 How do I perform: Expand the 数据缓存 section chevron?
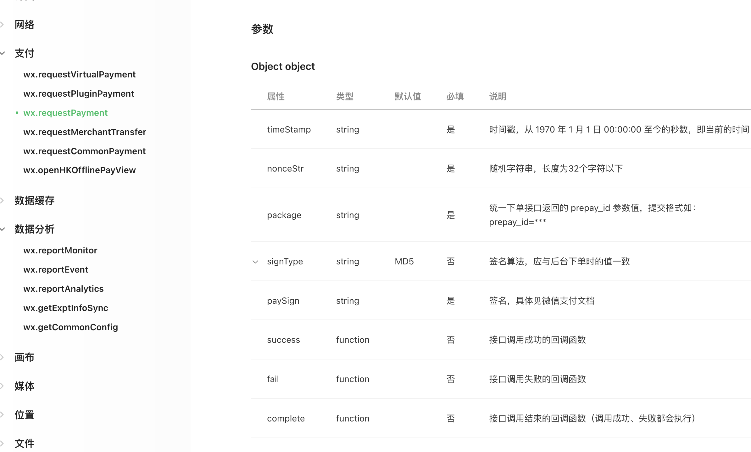[3, 201]
